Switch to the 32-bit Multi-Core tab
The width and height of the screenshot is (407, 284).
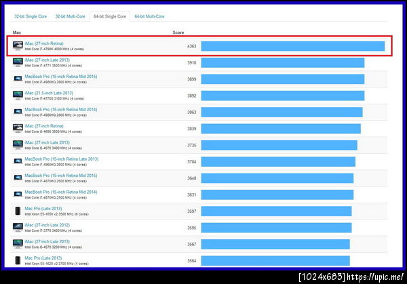70,16
